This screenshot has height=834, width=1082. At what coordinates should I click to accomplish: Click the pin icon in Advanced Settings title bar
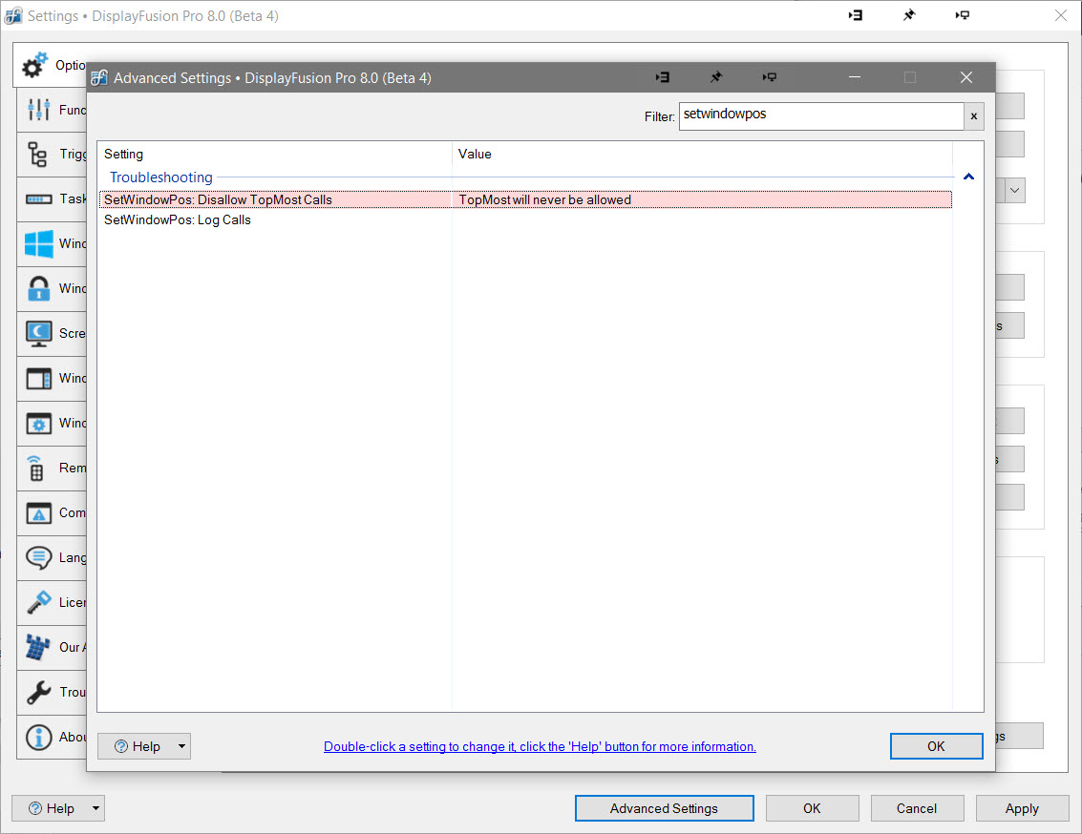tap(715, 77)
